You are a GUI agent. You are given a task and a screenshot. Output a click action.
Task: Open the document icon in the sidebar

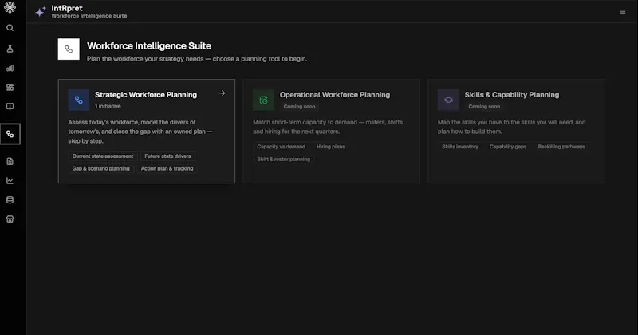[x=10, y=162]
